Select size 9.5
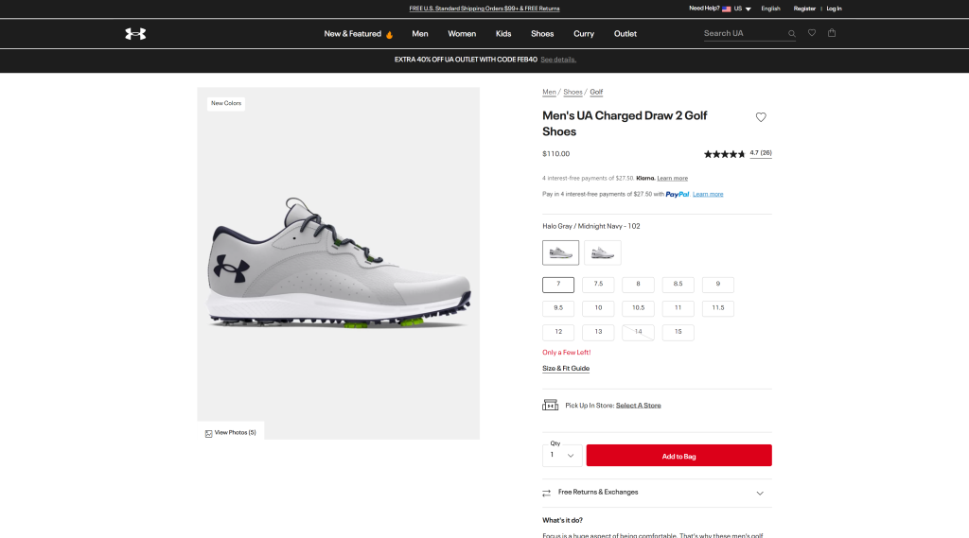Image resolution: width=969 pixels, height=538 pixels. [558, 308]
